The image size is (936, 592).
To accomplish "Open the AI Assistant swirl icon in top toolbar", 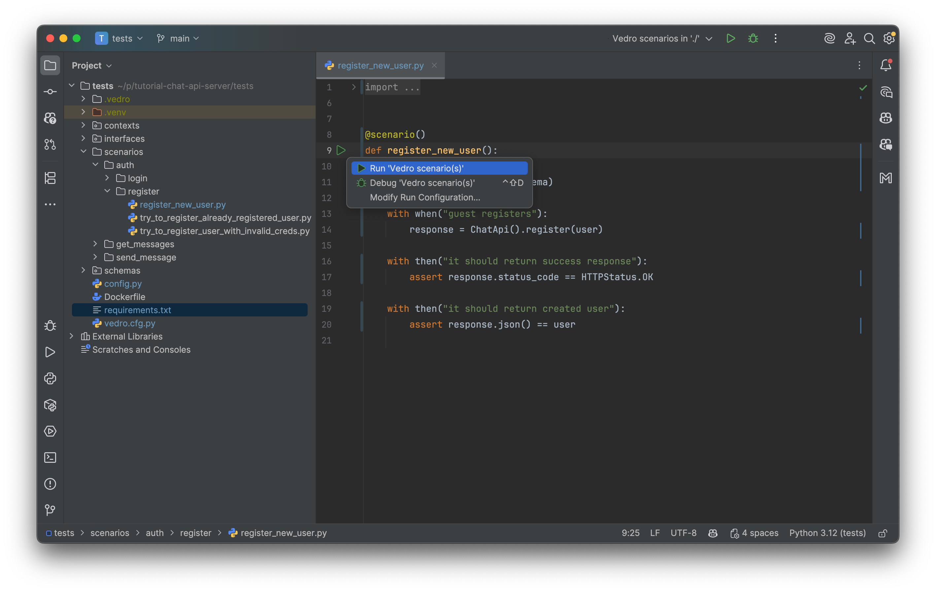I will click(829, 39).
